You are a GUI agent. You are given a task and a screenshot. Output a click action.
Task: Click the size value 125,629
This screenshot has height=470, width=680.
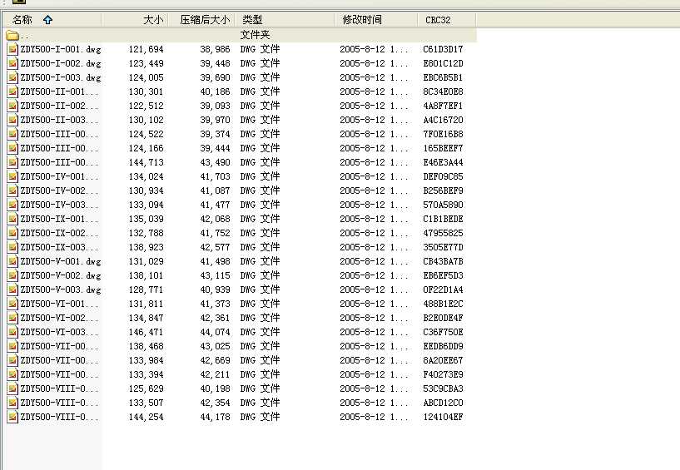146,389
